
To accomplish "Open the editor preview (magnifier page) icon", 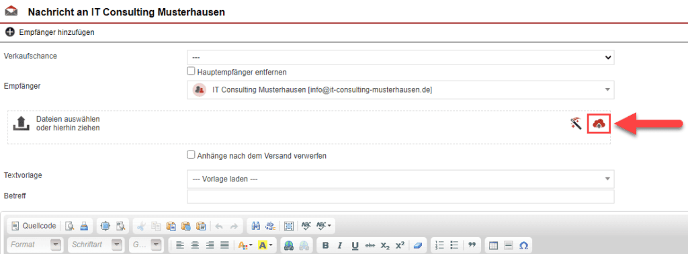I will coord(69,226).
